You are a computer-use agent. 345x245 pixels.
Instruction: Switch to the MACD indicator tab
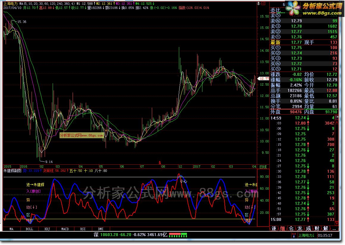coord(65,229)
